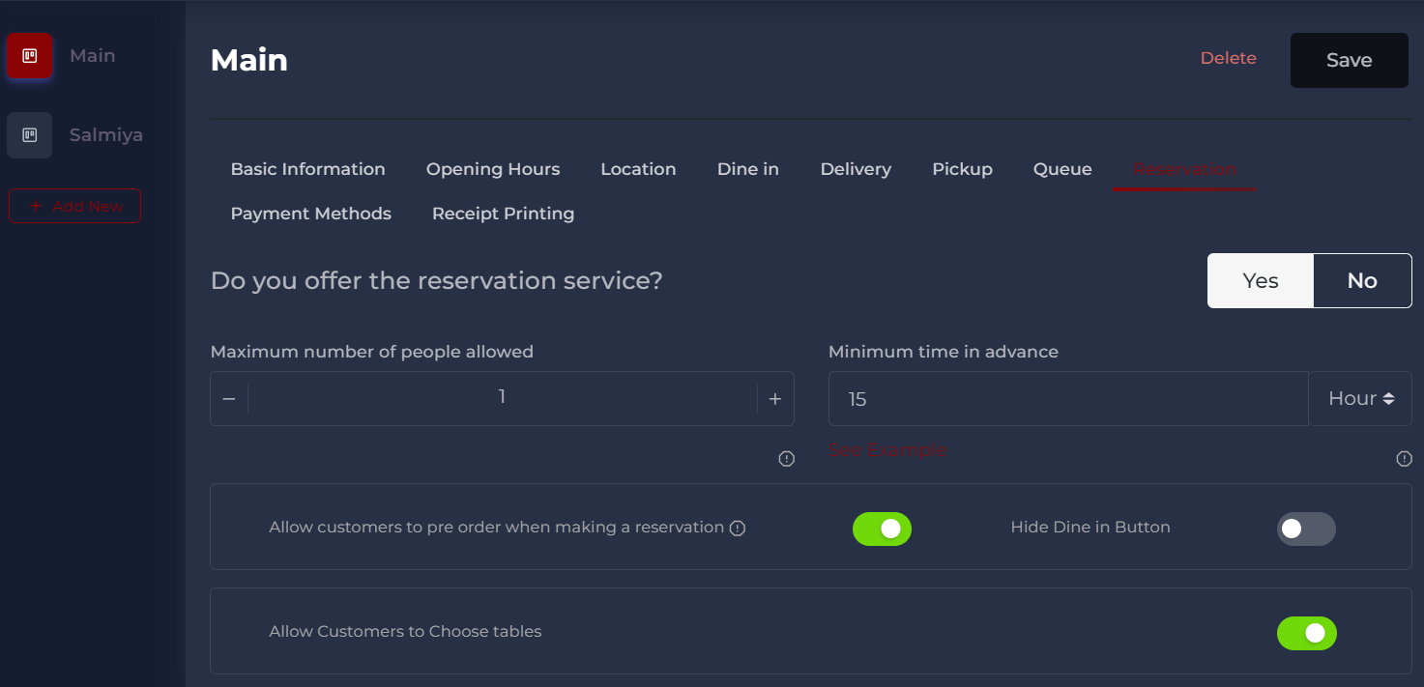The height and width of the screenshot is (687, 1424).
Task: Select No for reservation service
Action: click(x=1362, y=280)
